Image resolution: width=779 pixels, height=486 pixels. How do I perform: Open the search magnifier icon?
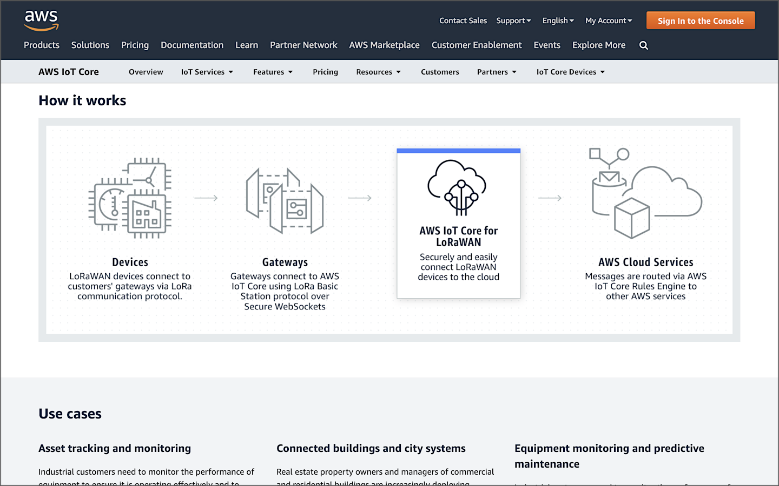coord(643,45)
